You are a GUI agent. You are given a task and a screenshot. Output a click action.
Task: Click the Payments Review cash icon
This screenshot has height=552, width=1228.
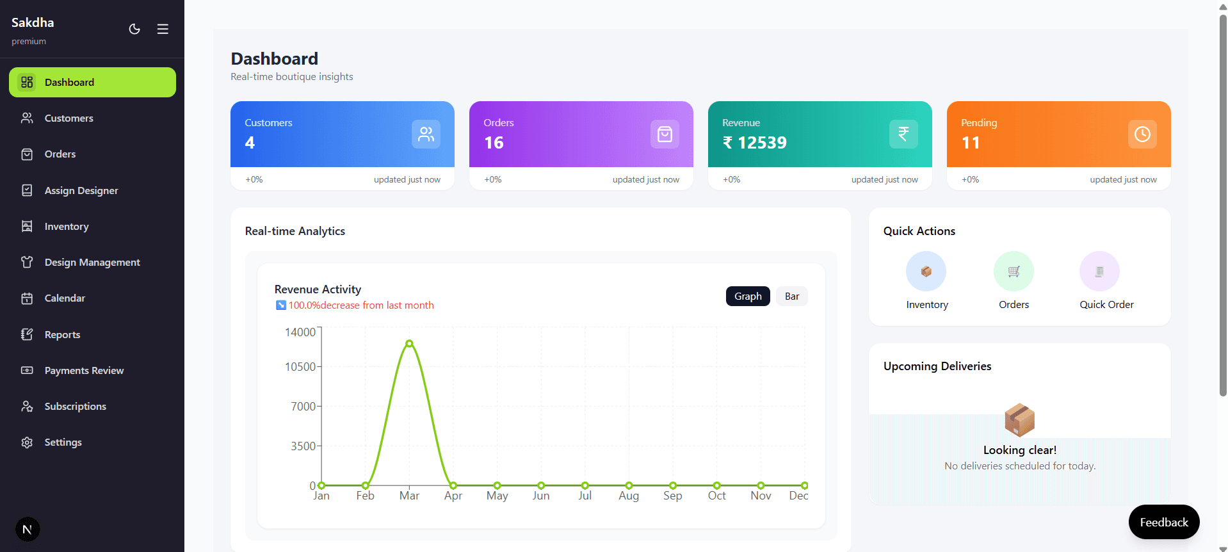27,370
